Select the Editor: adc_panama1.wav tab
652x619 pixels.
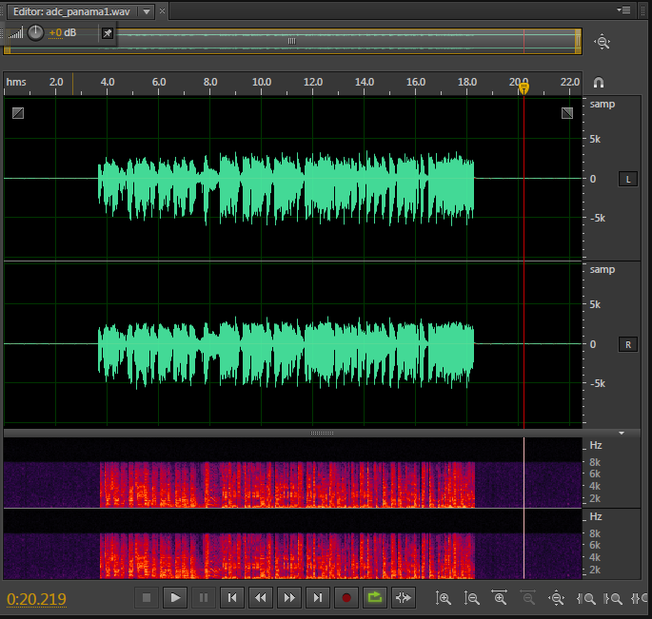71,11
